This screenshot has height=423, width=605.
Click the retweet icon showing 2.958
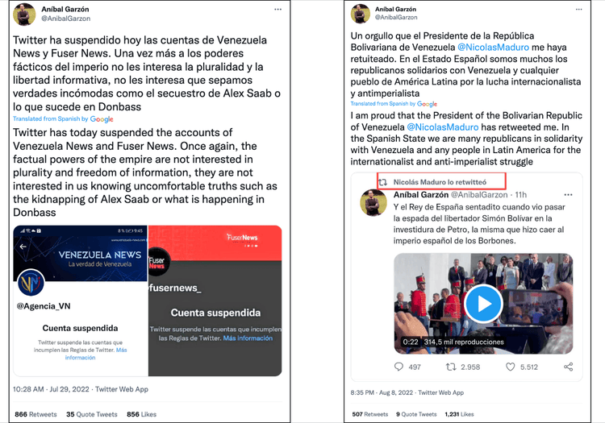point(451,367)
